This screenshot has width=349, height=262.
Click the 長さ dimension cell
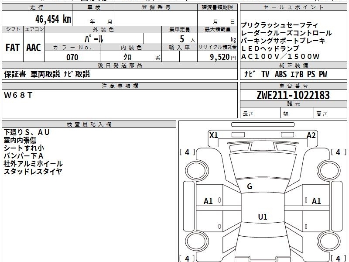260,113
